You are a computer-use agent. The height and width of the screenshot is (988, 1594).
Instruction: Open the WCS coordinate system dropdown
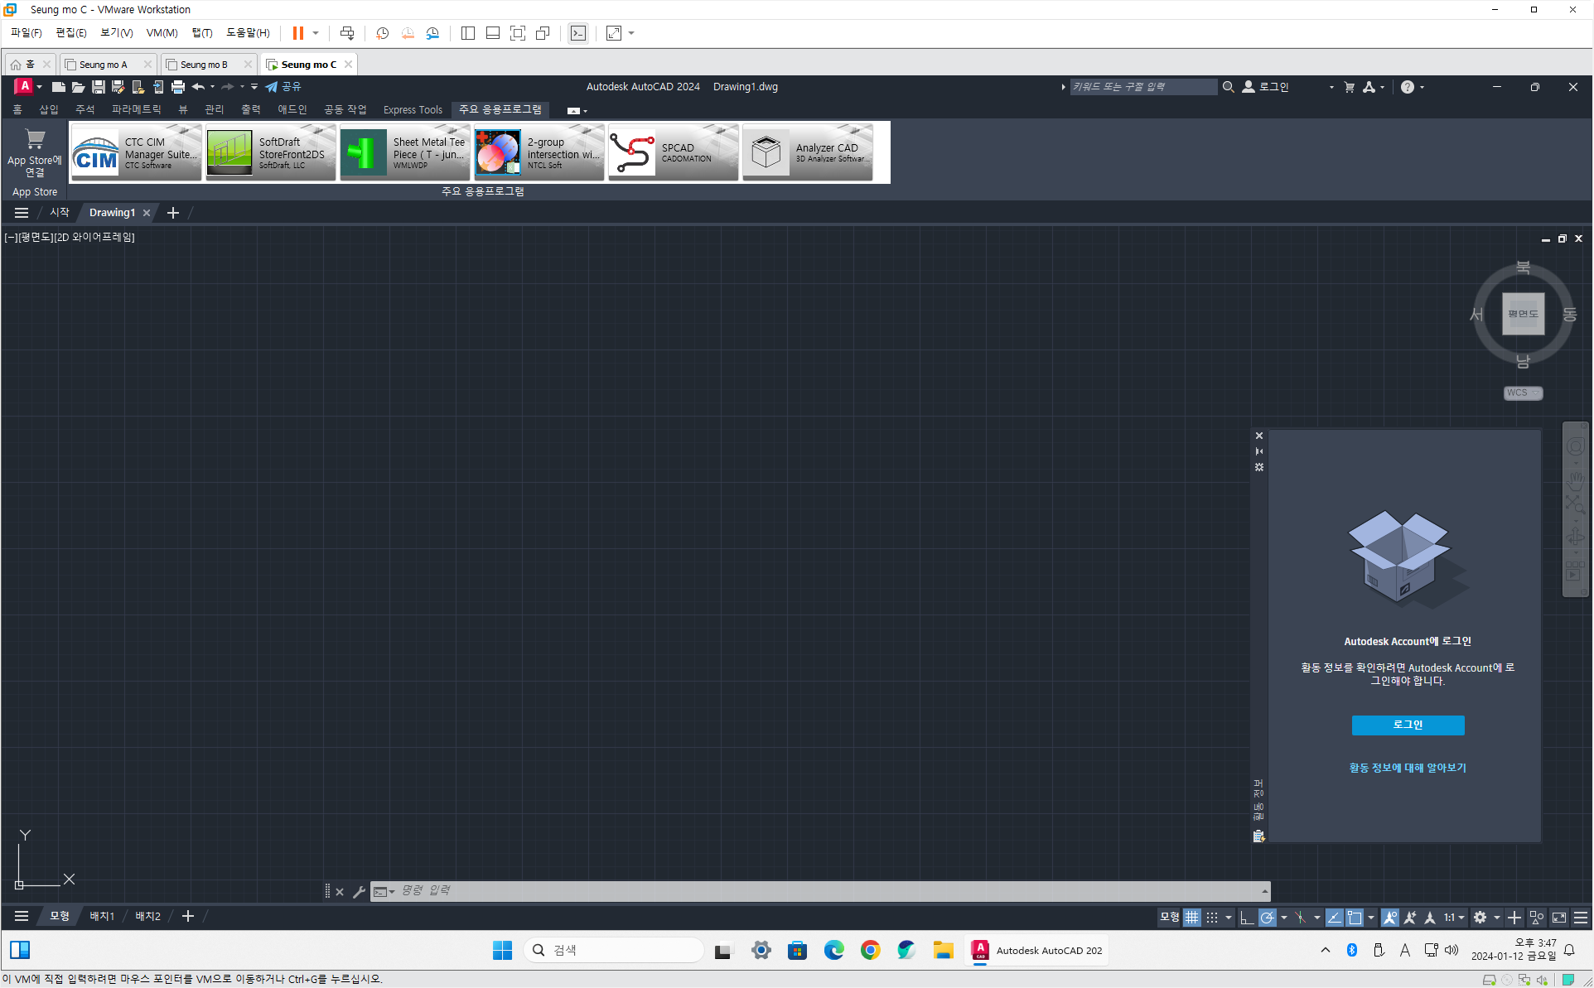pyautogui.click(x=1523, y=393)
